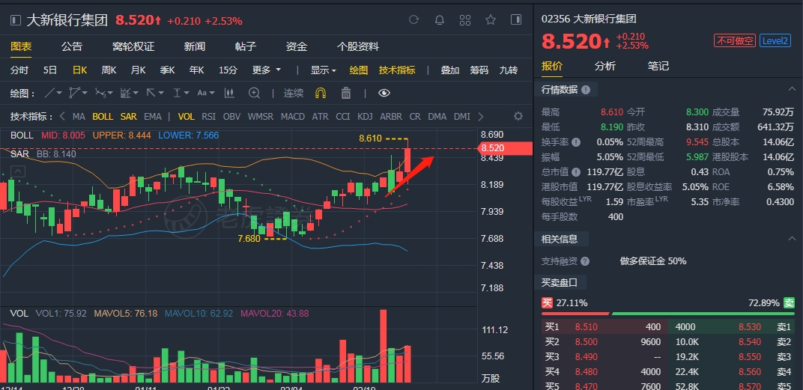Open indicator settings gear icon
Screen dimensions: 803x390
[x=518, y=116]
